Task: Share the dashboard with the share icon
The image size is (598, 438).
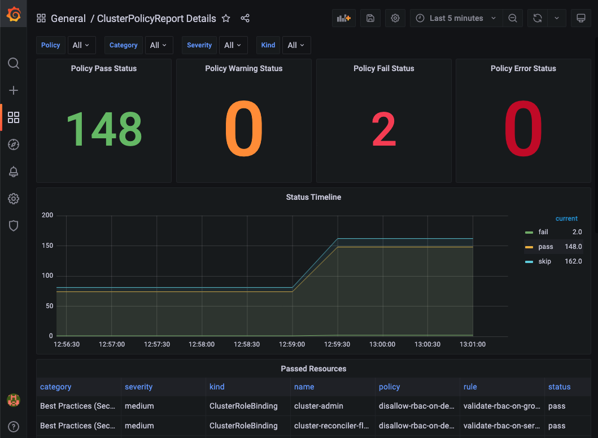Action: [x=245, y=18]
